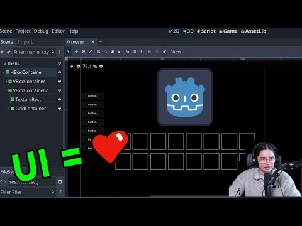Open skeleton bone options icon
The image size is (302, 226).
[x=165, y=51]
